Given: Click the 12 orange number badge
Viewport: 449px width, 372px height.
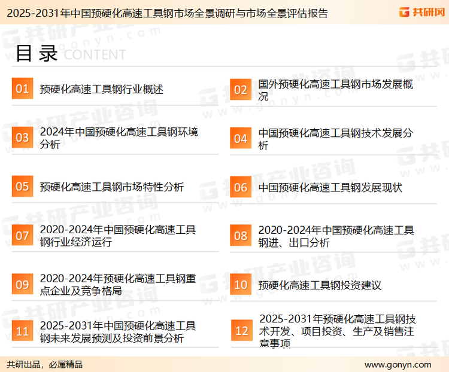Looking at the screenshot, I should point(241,331).
